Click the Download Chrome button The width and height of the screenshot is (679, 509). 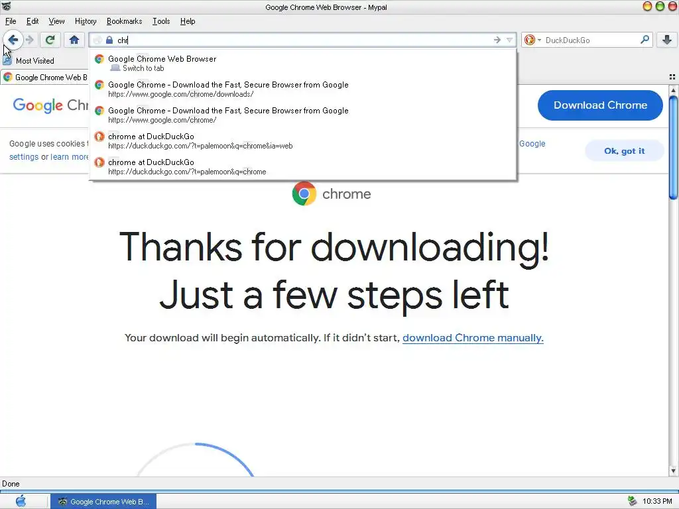pyautogui.click(x=599, y=105)
